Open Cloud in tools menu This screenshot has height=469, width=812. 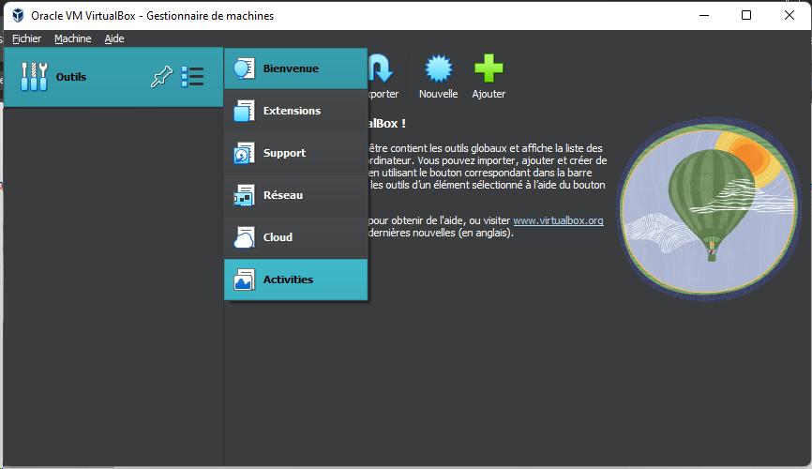295,237
